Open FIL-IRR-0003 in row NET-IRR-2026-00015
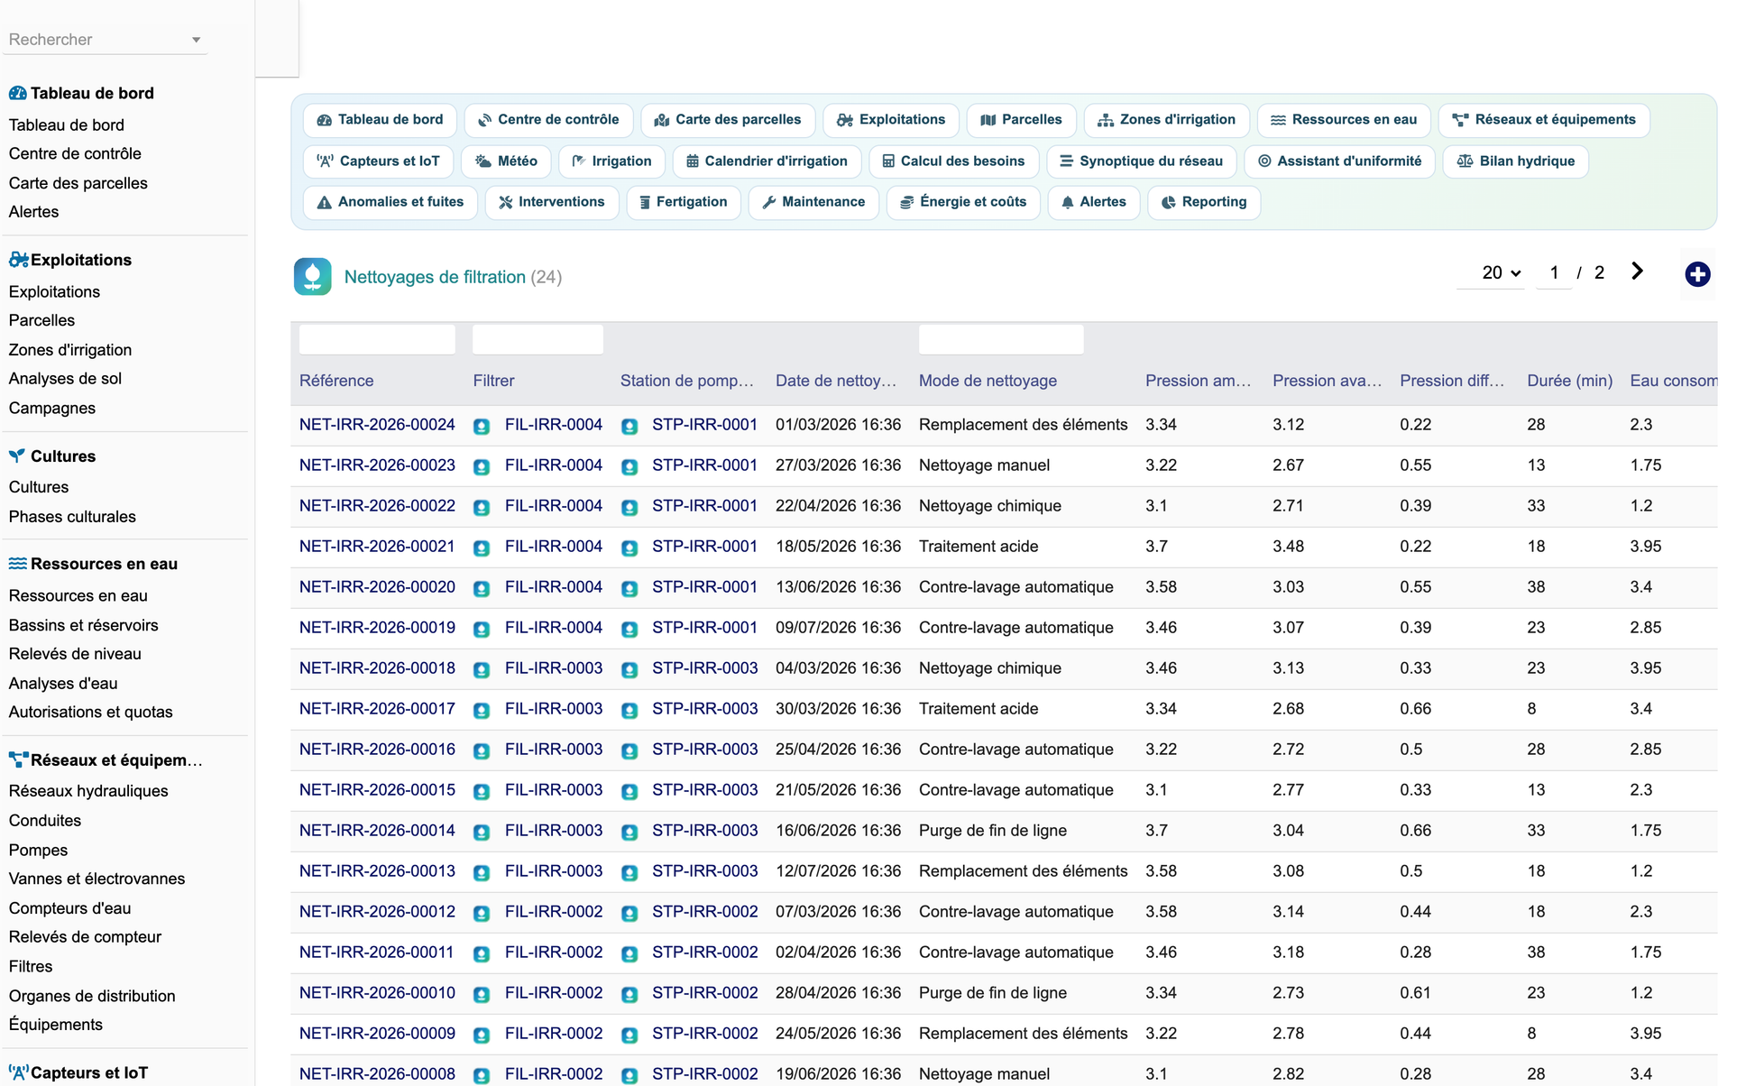Screen dimensions: 1755x1086 (553, 790)
